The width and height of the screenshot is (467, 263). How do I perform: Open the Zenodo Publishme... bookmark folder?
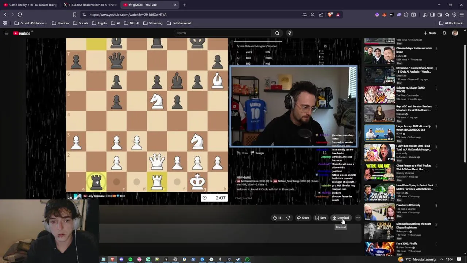click(31, 23)
